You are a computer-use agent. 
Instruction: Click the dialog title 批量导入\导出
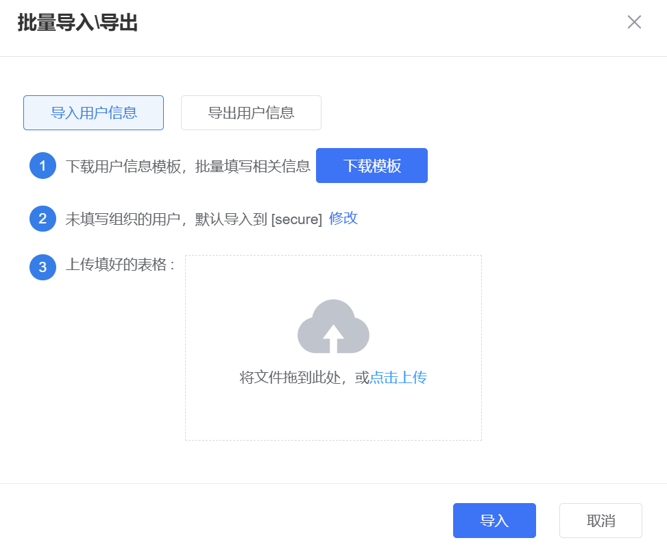click(77, 23)
